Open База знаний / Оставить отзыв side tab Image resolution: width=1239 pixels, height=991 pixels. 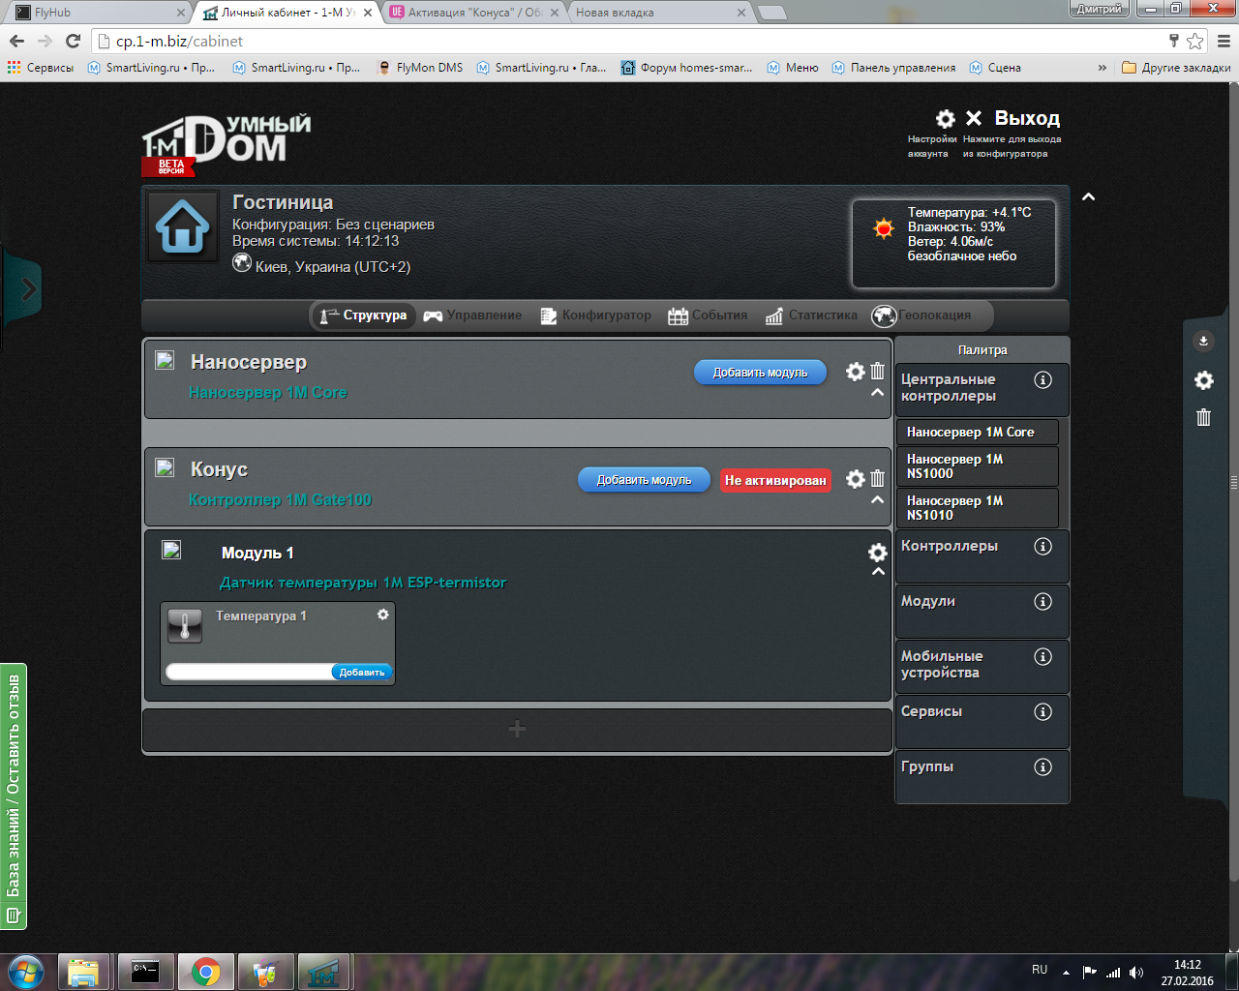[14, 796]
